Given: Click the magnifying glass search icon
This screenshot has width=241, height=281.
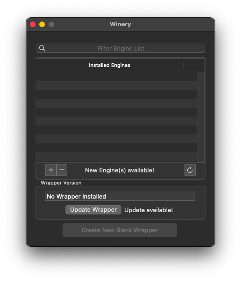Looking at the screenshot, I should click(x=42, y=48).
